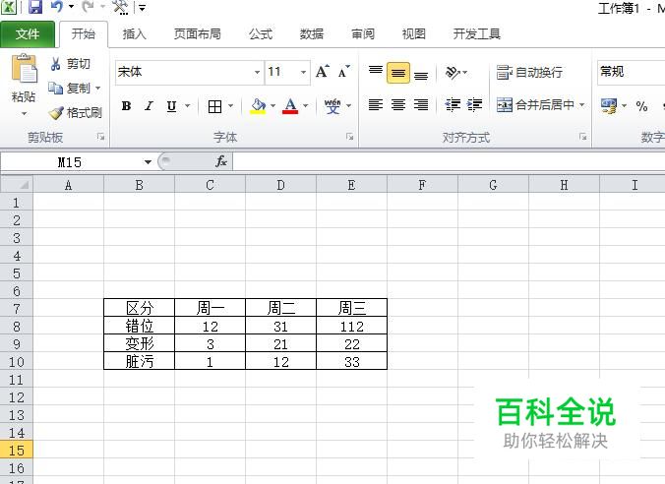
Task: Click the phonetic guide wén icon
Action: pyautogui.click(x=332, y=106)
